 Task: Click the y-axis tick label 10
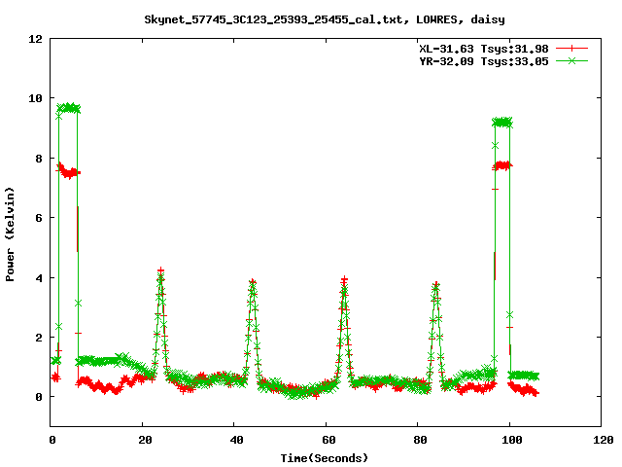(x=35, y=98)
